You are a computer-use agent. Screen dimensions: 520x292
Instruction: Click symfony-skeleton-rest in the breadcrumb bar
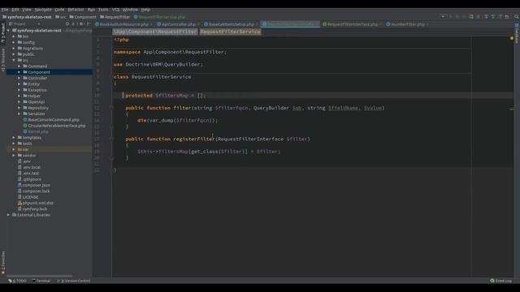click(x=27, y=17)
